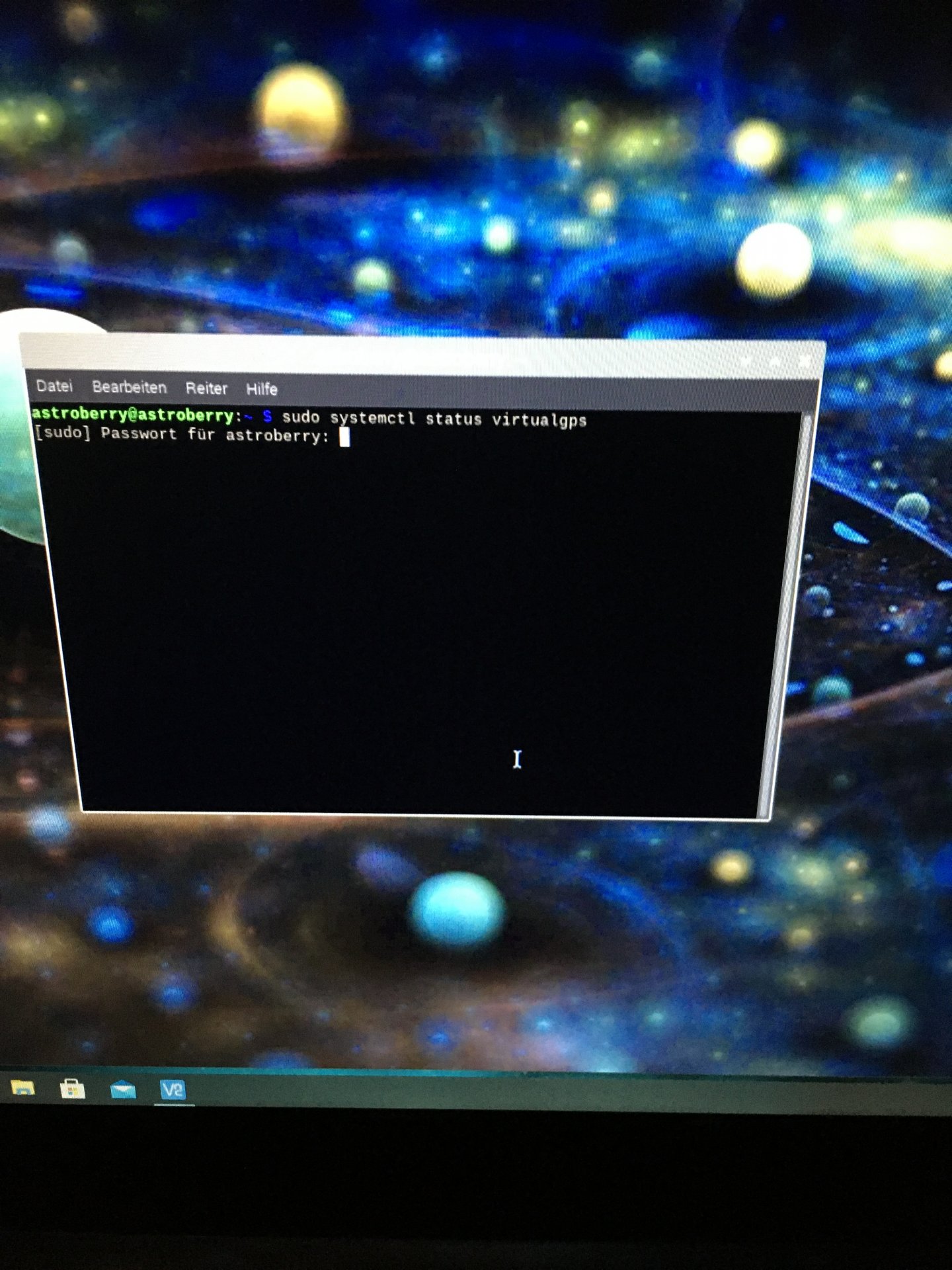Close the terminal window
The width and height of the screenshot is (952, 1270).
(805, 361)
